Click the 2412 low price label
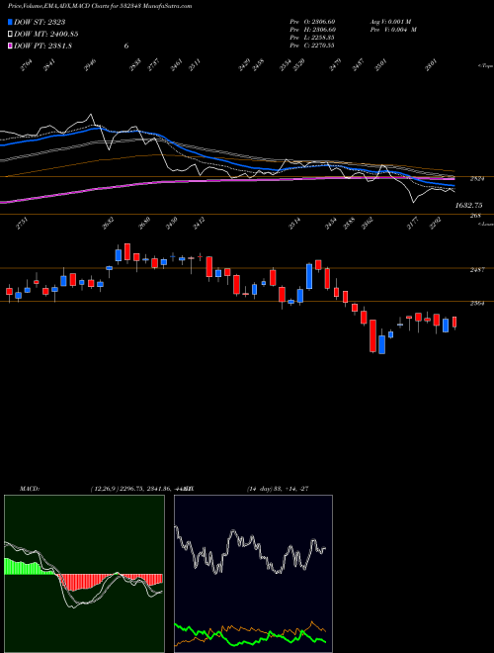This screenshot has height=653, width=494. 198,224
